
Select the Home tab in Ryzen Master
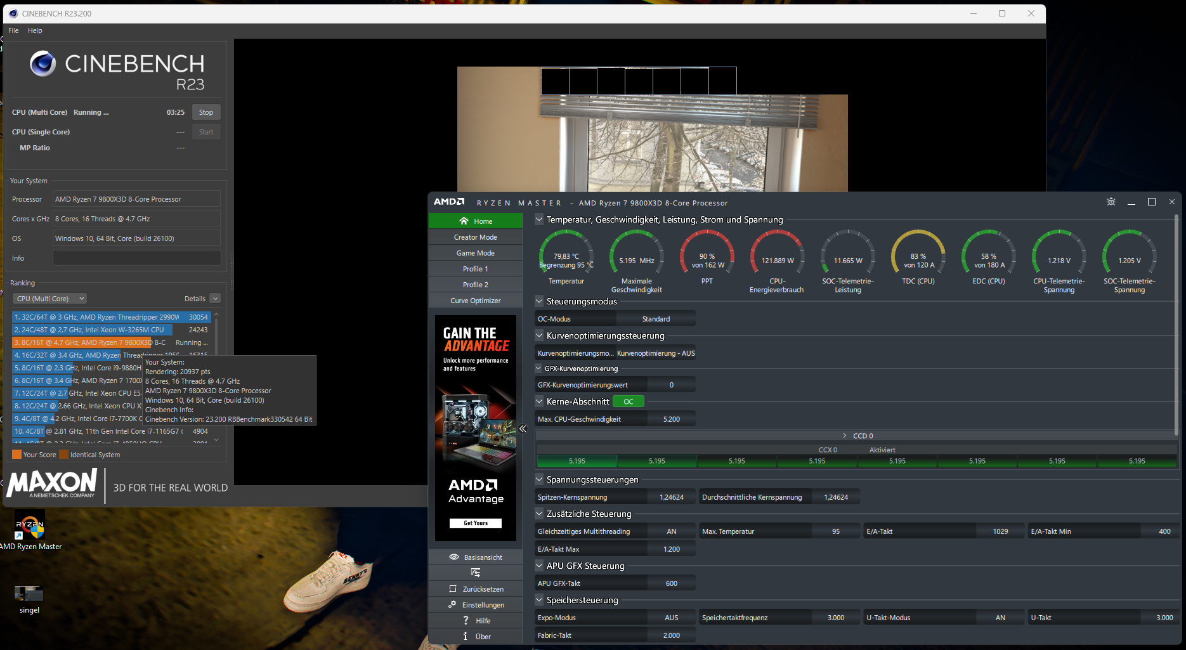tap(476, 221)
